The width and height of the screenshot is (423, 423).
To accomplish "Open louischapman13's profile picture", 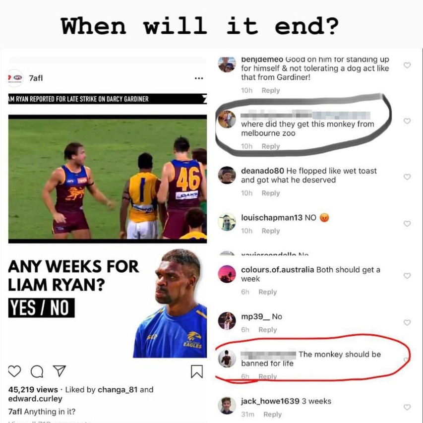I will pyautogui.click(x=227, y=222).
